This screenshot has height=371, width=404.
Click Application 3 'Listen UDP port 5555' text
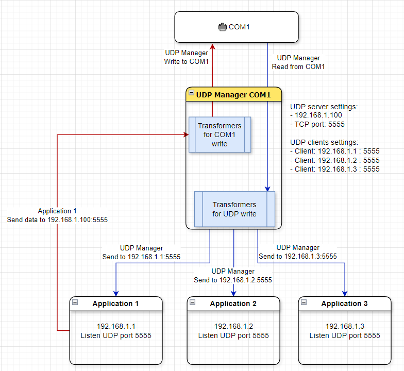(x=345, y=335)
